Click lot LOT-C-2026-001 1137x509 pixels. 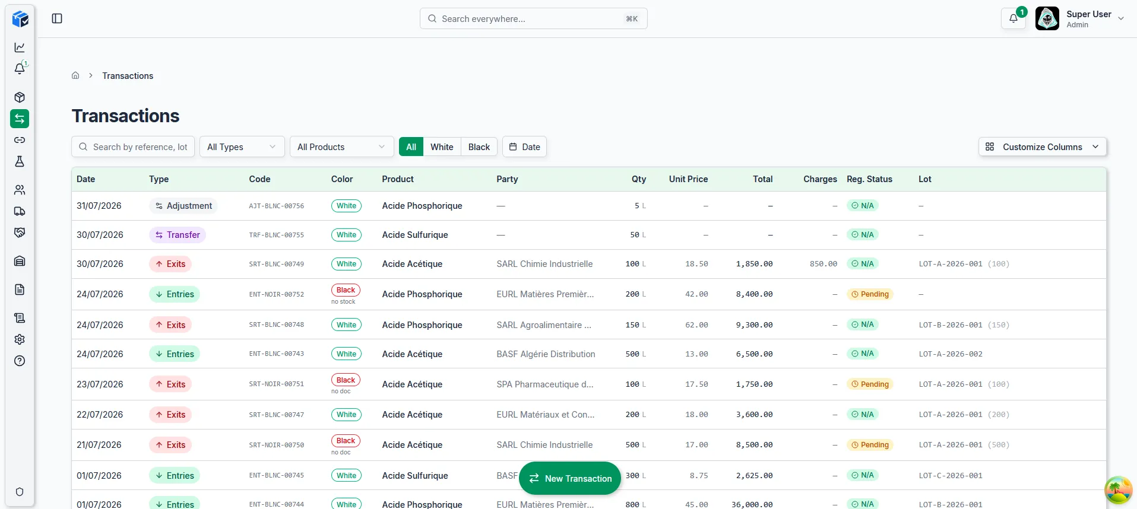pos(951,476)
